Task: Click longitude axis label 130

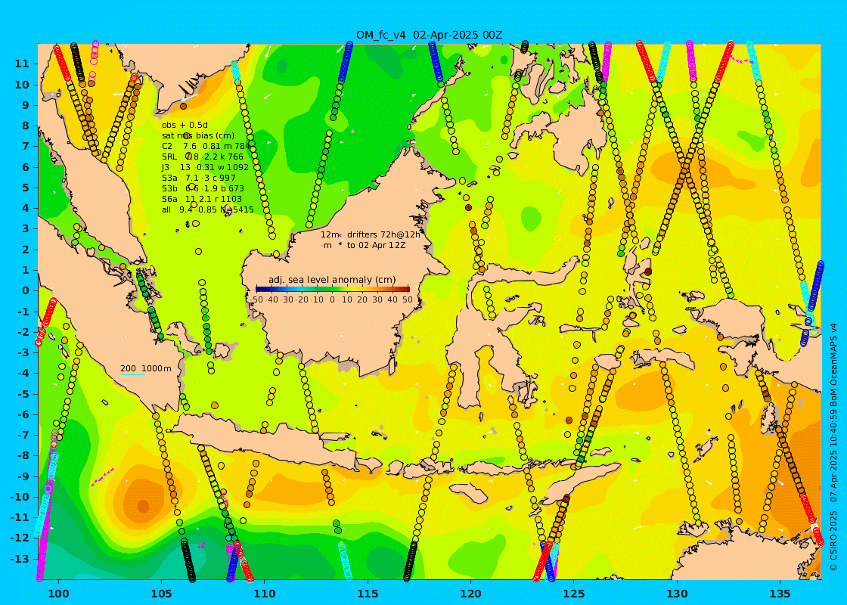Action: [678, 593]
